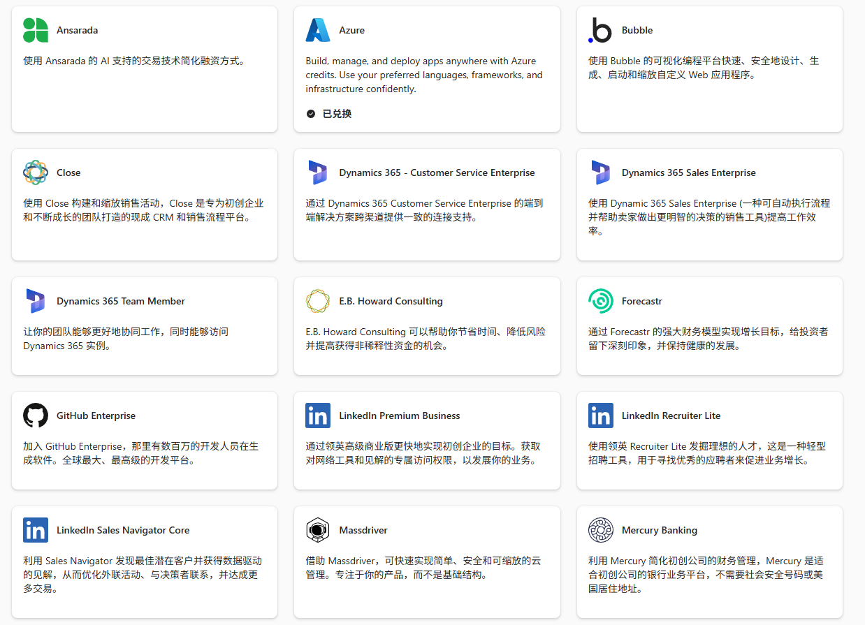Click the LinkedIn Recruiter Lite logo
865x625 pixels.
pyautogui.click(x=600, y=416)
